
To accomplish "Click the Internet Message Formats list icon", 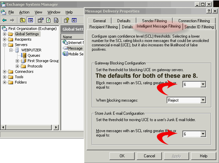I will (x=65, y=42).
